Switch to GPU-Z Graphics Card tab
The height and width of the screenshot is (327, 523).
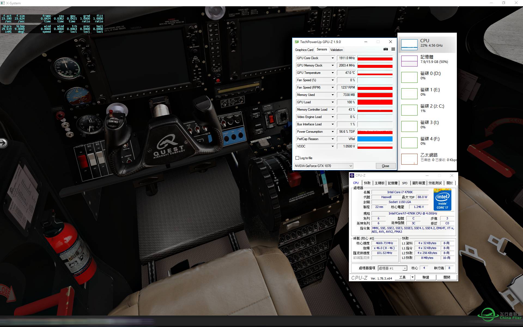304,50
